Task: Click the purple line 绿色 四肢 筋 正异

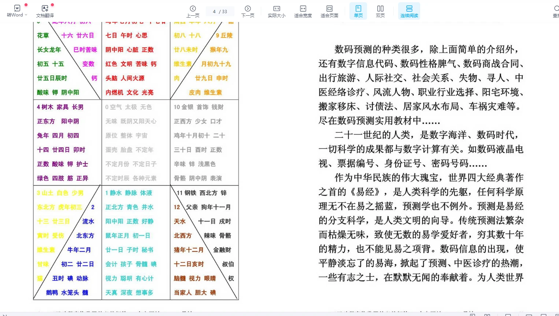Action: coord(63,178)
